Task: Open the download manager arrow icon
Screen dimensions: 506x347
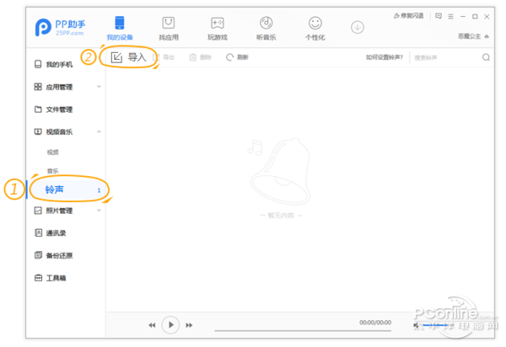Action: (x=358, y=27)
